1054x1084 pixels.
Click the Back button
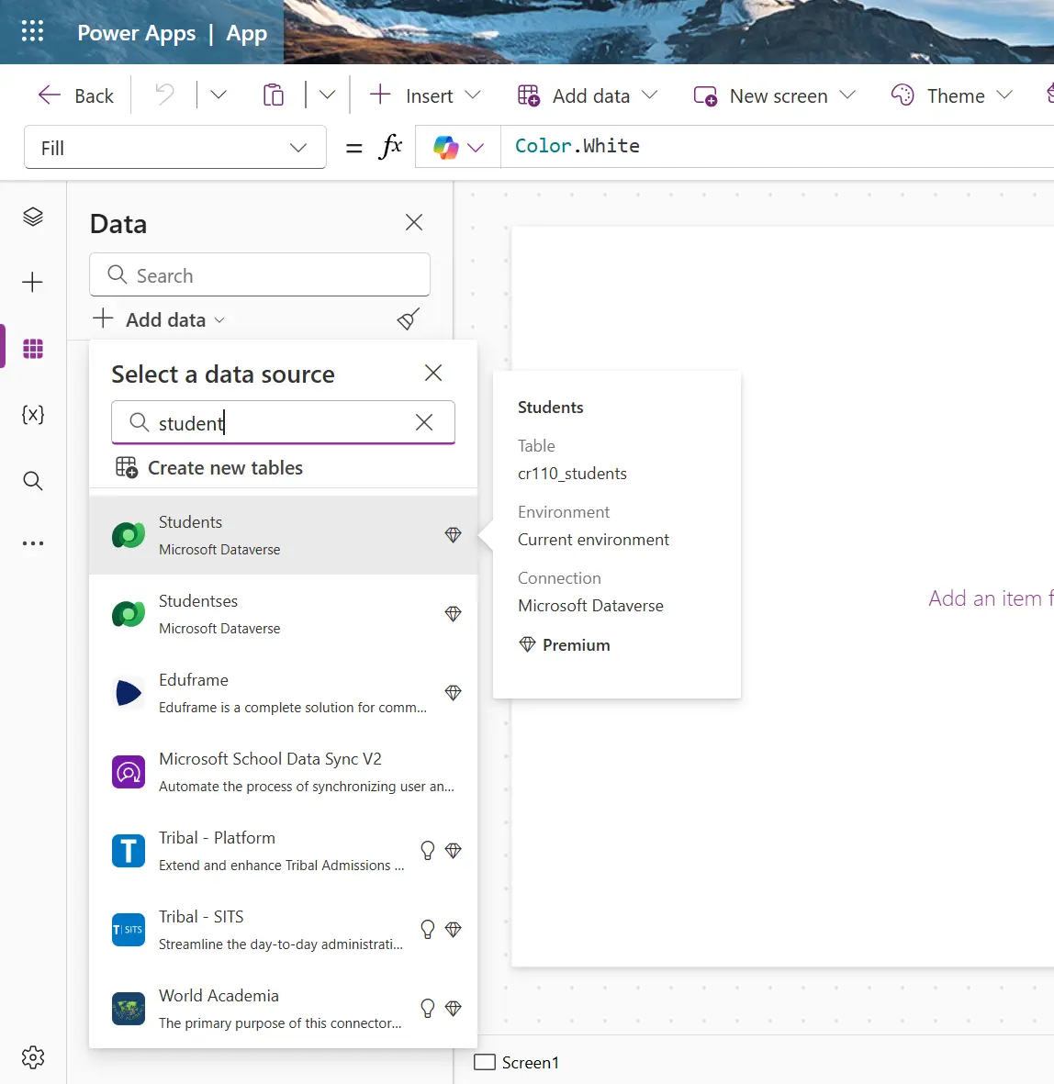click(76, 95)
